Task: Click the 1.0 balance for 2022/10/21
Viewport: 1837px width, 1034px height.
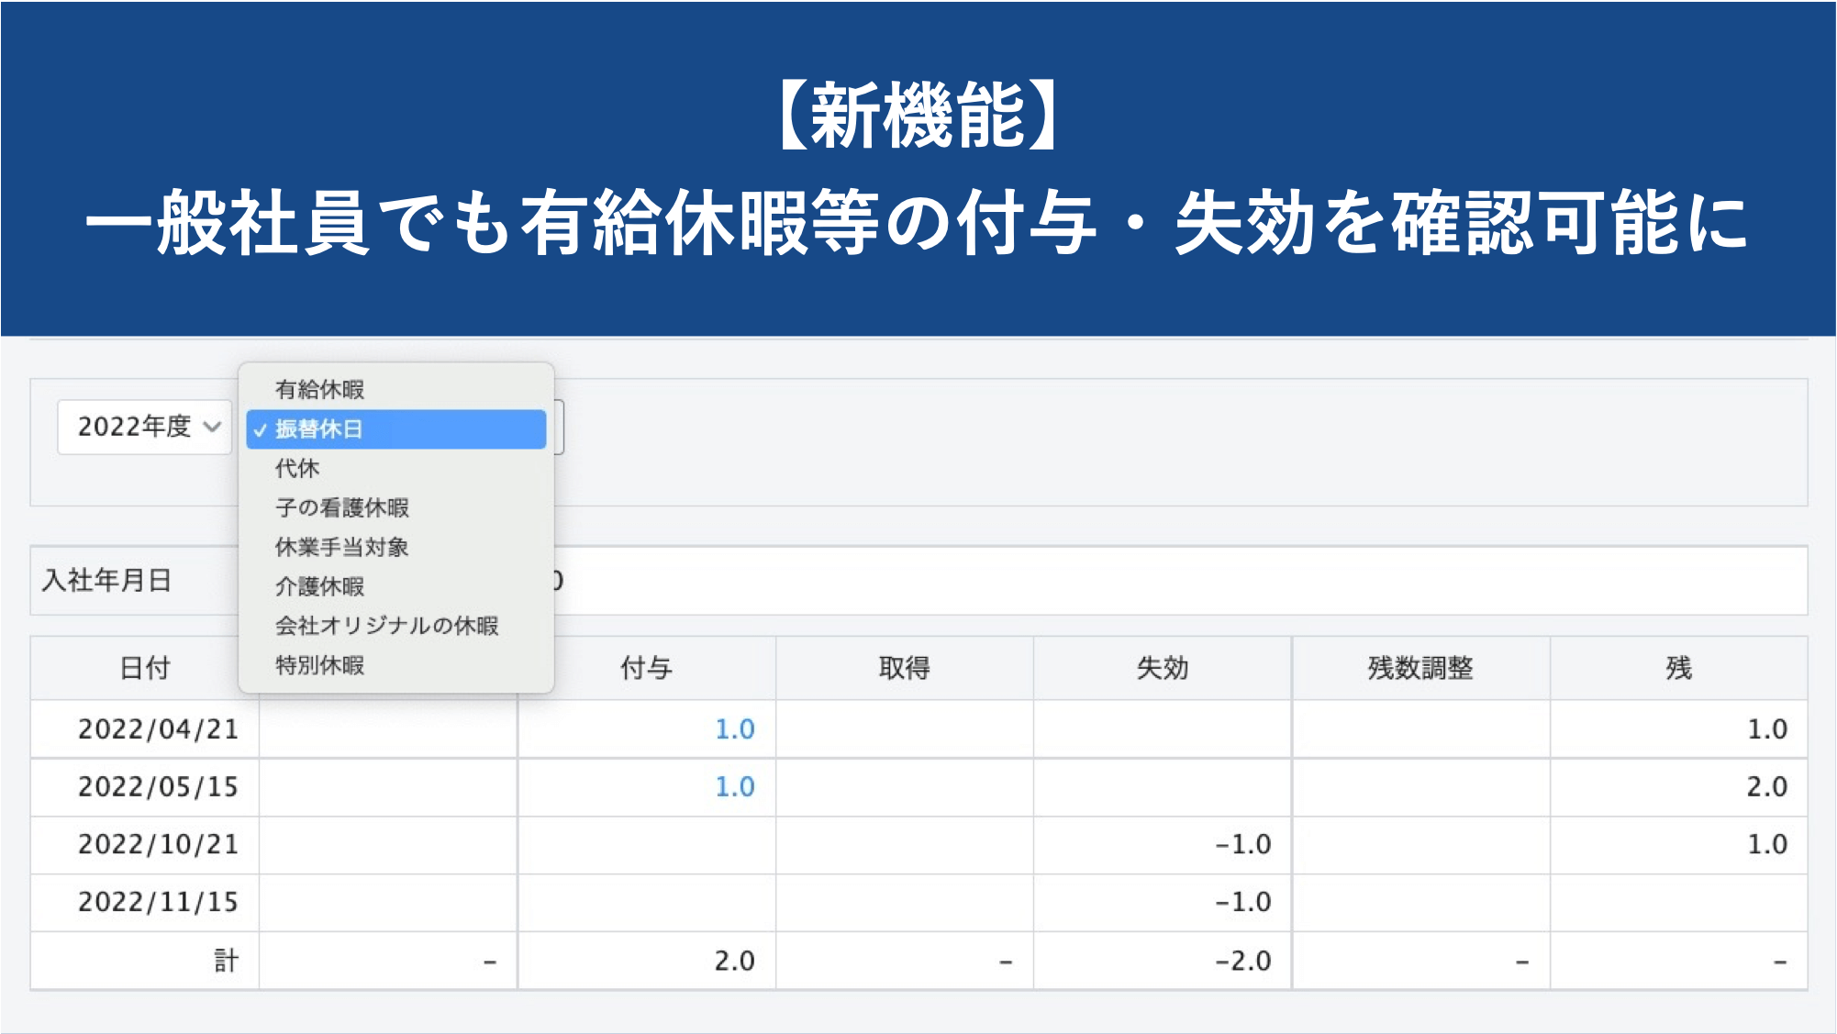Action: click(1766, 845)
